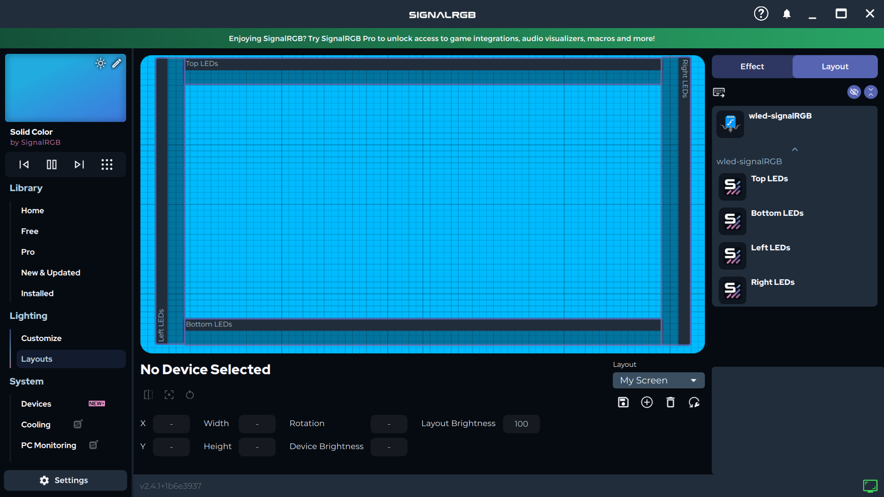
Task: Click the Height field
Action: 257,447
